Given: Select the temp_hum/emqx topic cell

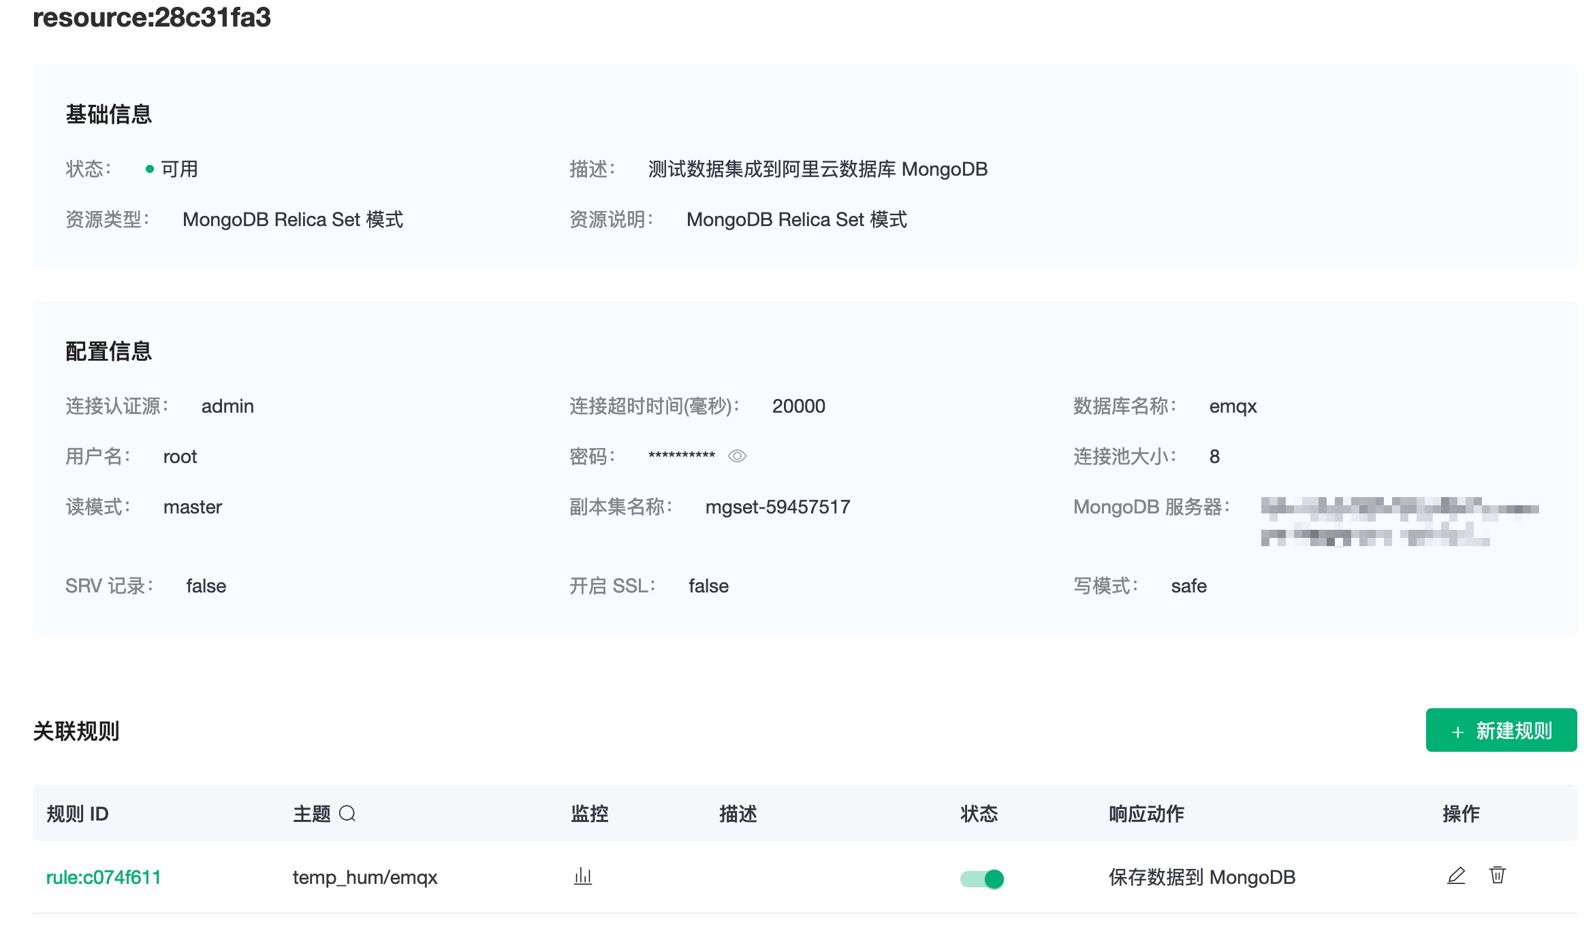Looking at the screenshot, I should [365, 877].
